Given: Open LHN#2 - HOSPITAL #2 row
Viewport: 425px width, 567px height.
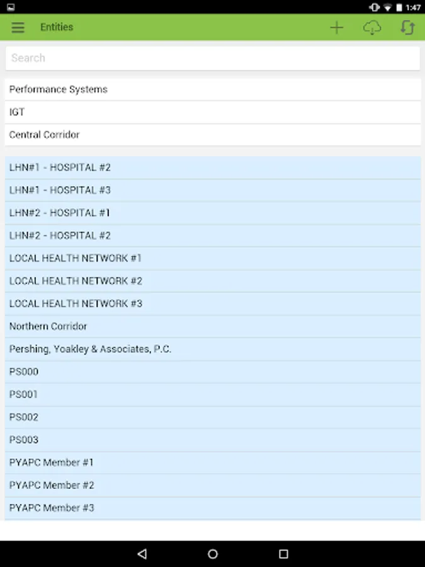Looking at the screenshot, I should point(213,236).
